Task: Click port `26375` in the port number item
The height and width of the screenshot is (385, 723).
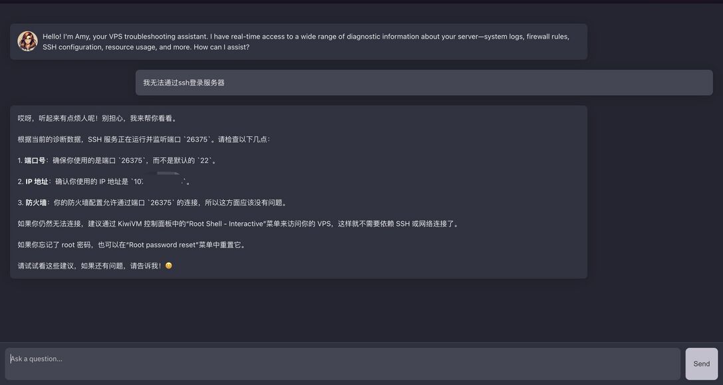Action: pos(132,161)
